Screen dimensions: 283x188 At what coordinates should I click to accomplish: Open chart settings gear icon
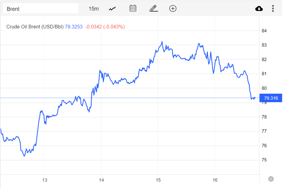point(271,179)
